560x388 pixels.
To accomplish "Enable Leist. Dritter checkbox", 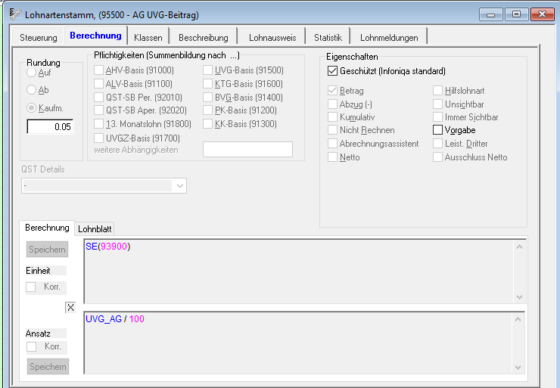I will click(437, 144).
